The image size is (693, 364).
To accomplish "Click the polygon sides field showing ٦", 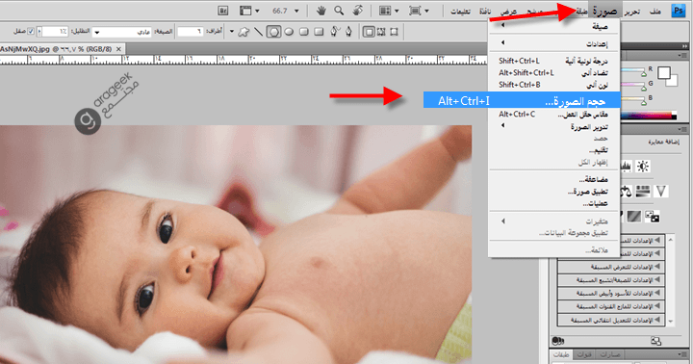I will [190, 32].
